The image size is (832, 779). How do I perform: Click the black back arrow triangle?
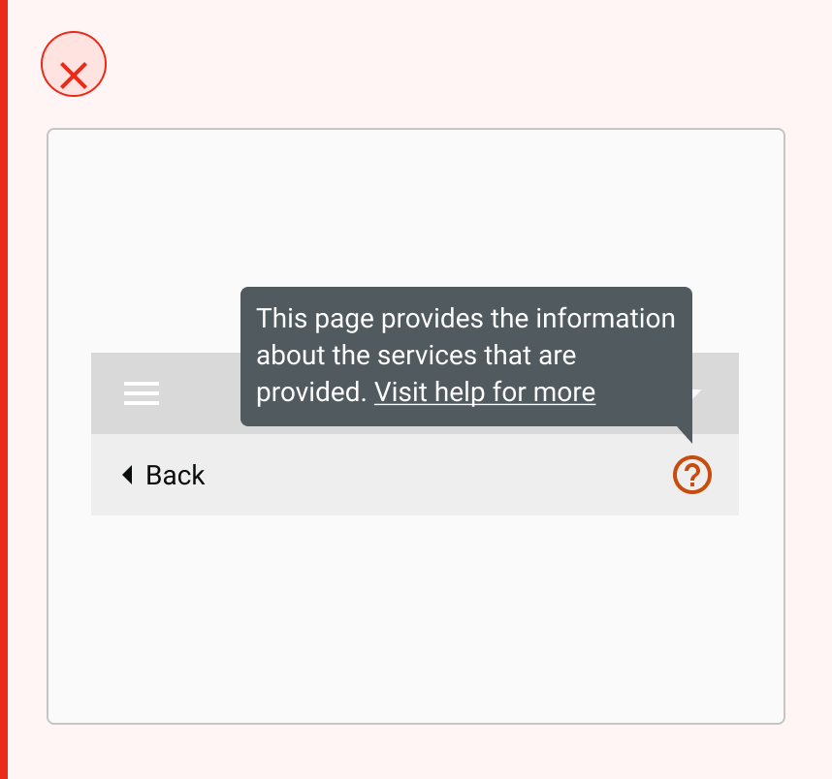click(x=127, y=475)
